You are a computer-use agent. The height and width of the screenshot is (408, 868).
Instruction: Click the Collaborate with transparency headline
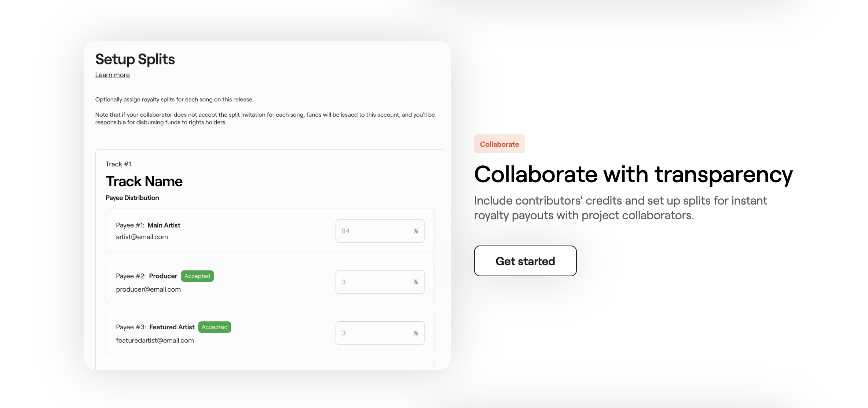pos(633,174)
